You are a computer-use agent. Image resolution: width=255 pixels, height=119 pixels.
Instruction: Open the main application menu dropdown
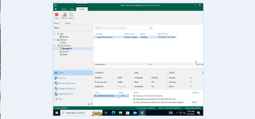[56, 9]
